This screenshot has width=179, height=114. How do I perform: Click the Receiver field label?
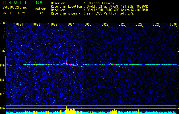coord(58,10)
